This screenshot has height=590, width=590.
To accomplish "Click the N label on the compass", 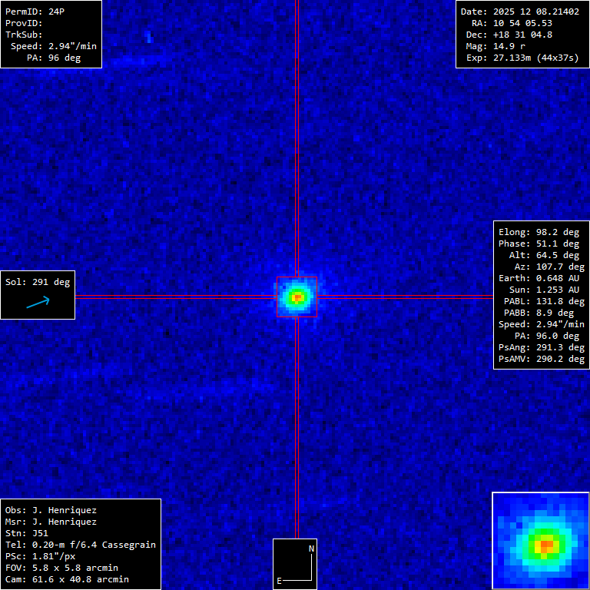I will pos(311,549).
